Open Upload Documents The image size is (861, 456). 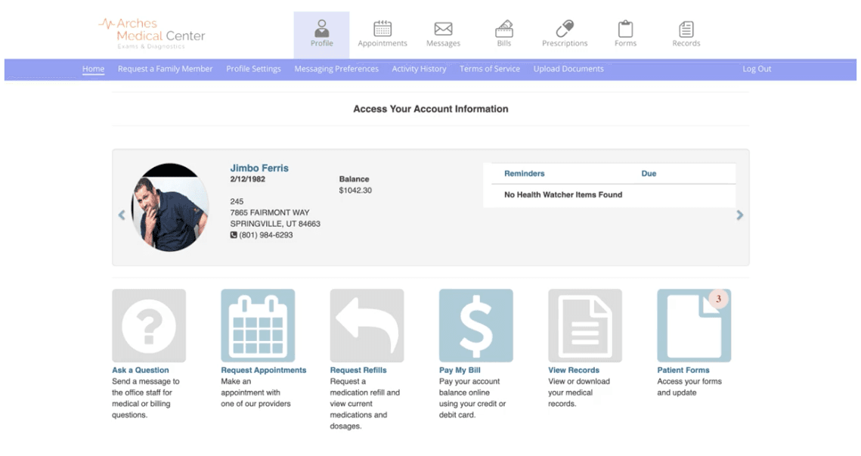pos(568,69)
